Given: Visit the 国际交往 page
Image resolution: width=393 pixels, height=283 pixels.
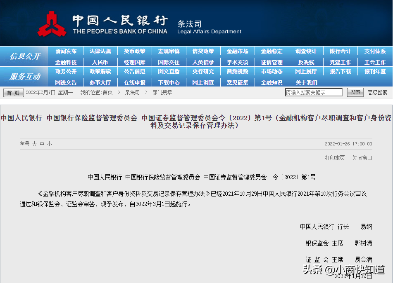Looking at the screenshot, I should [x=169, y=62].
